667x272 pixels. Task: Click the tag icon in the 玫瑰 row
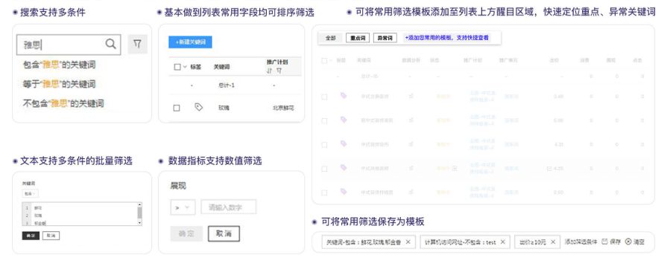point(198,107)
